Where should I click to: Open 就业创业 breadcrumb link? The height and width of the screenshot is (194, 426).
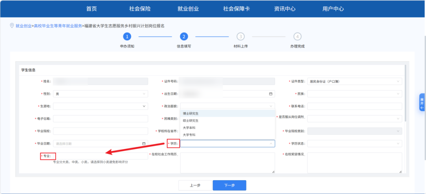pyautogui.click(x=23, y=26)
